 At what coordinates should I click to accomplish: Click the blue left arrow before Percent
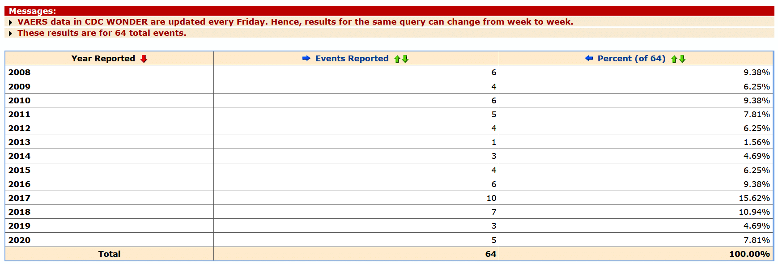[589, 58]
